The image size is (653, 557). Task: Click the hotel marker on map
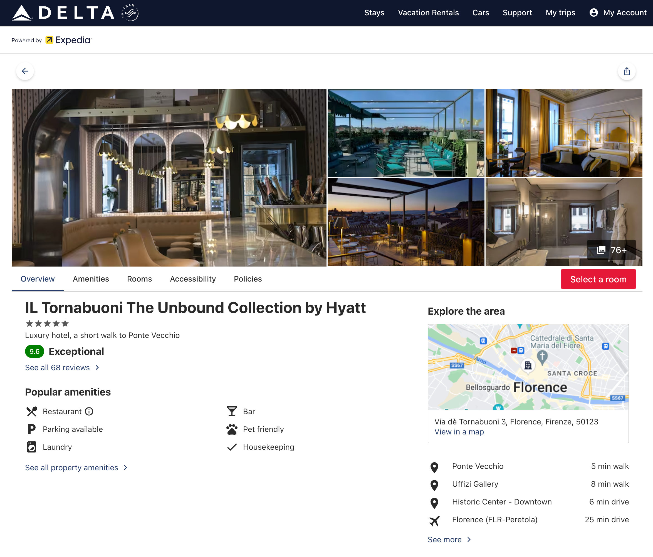528,365
